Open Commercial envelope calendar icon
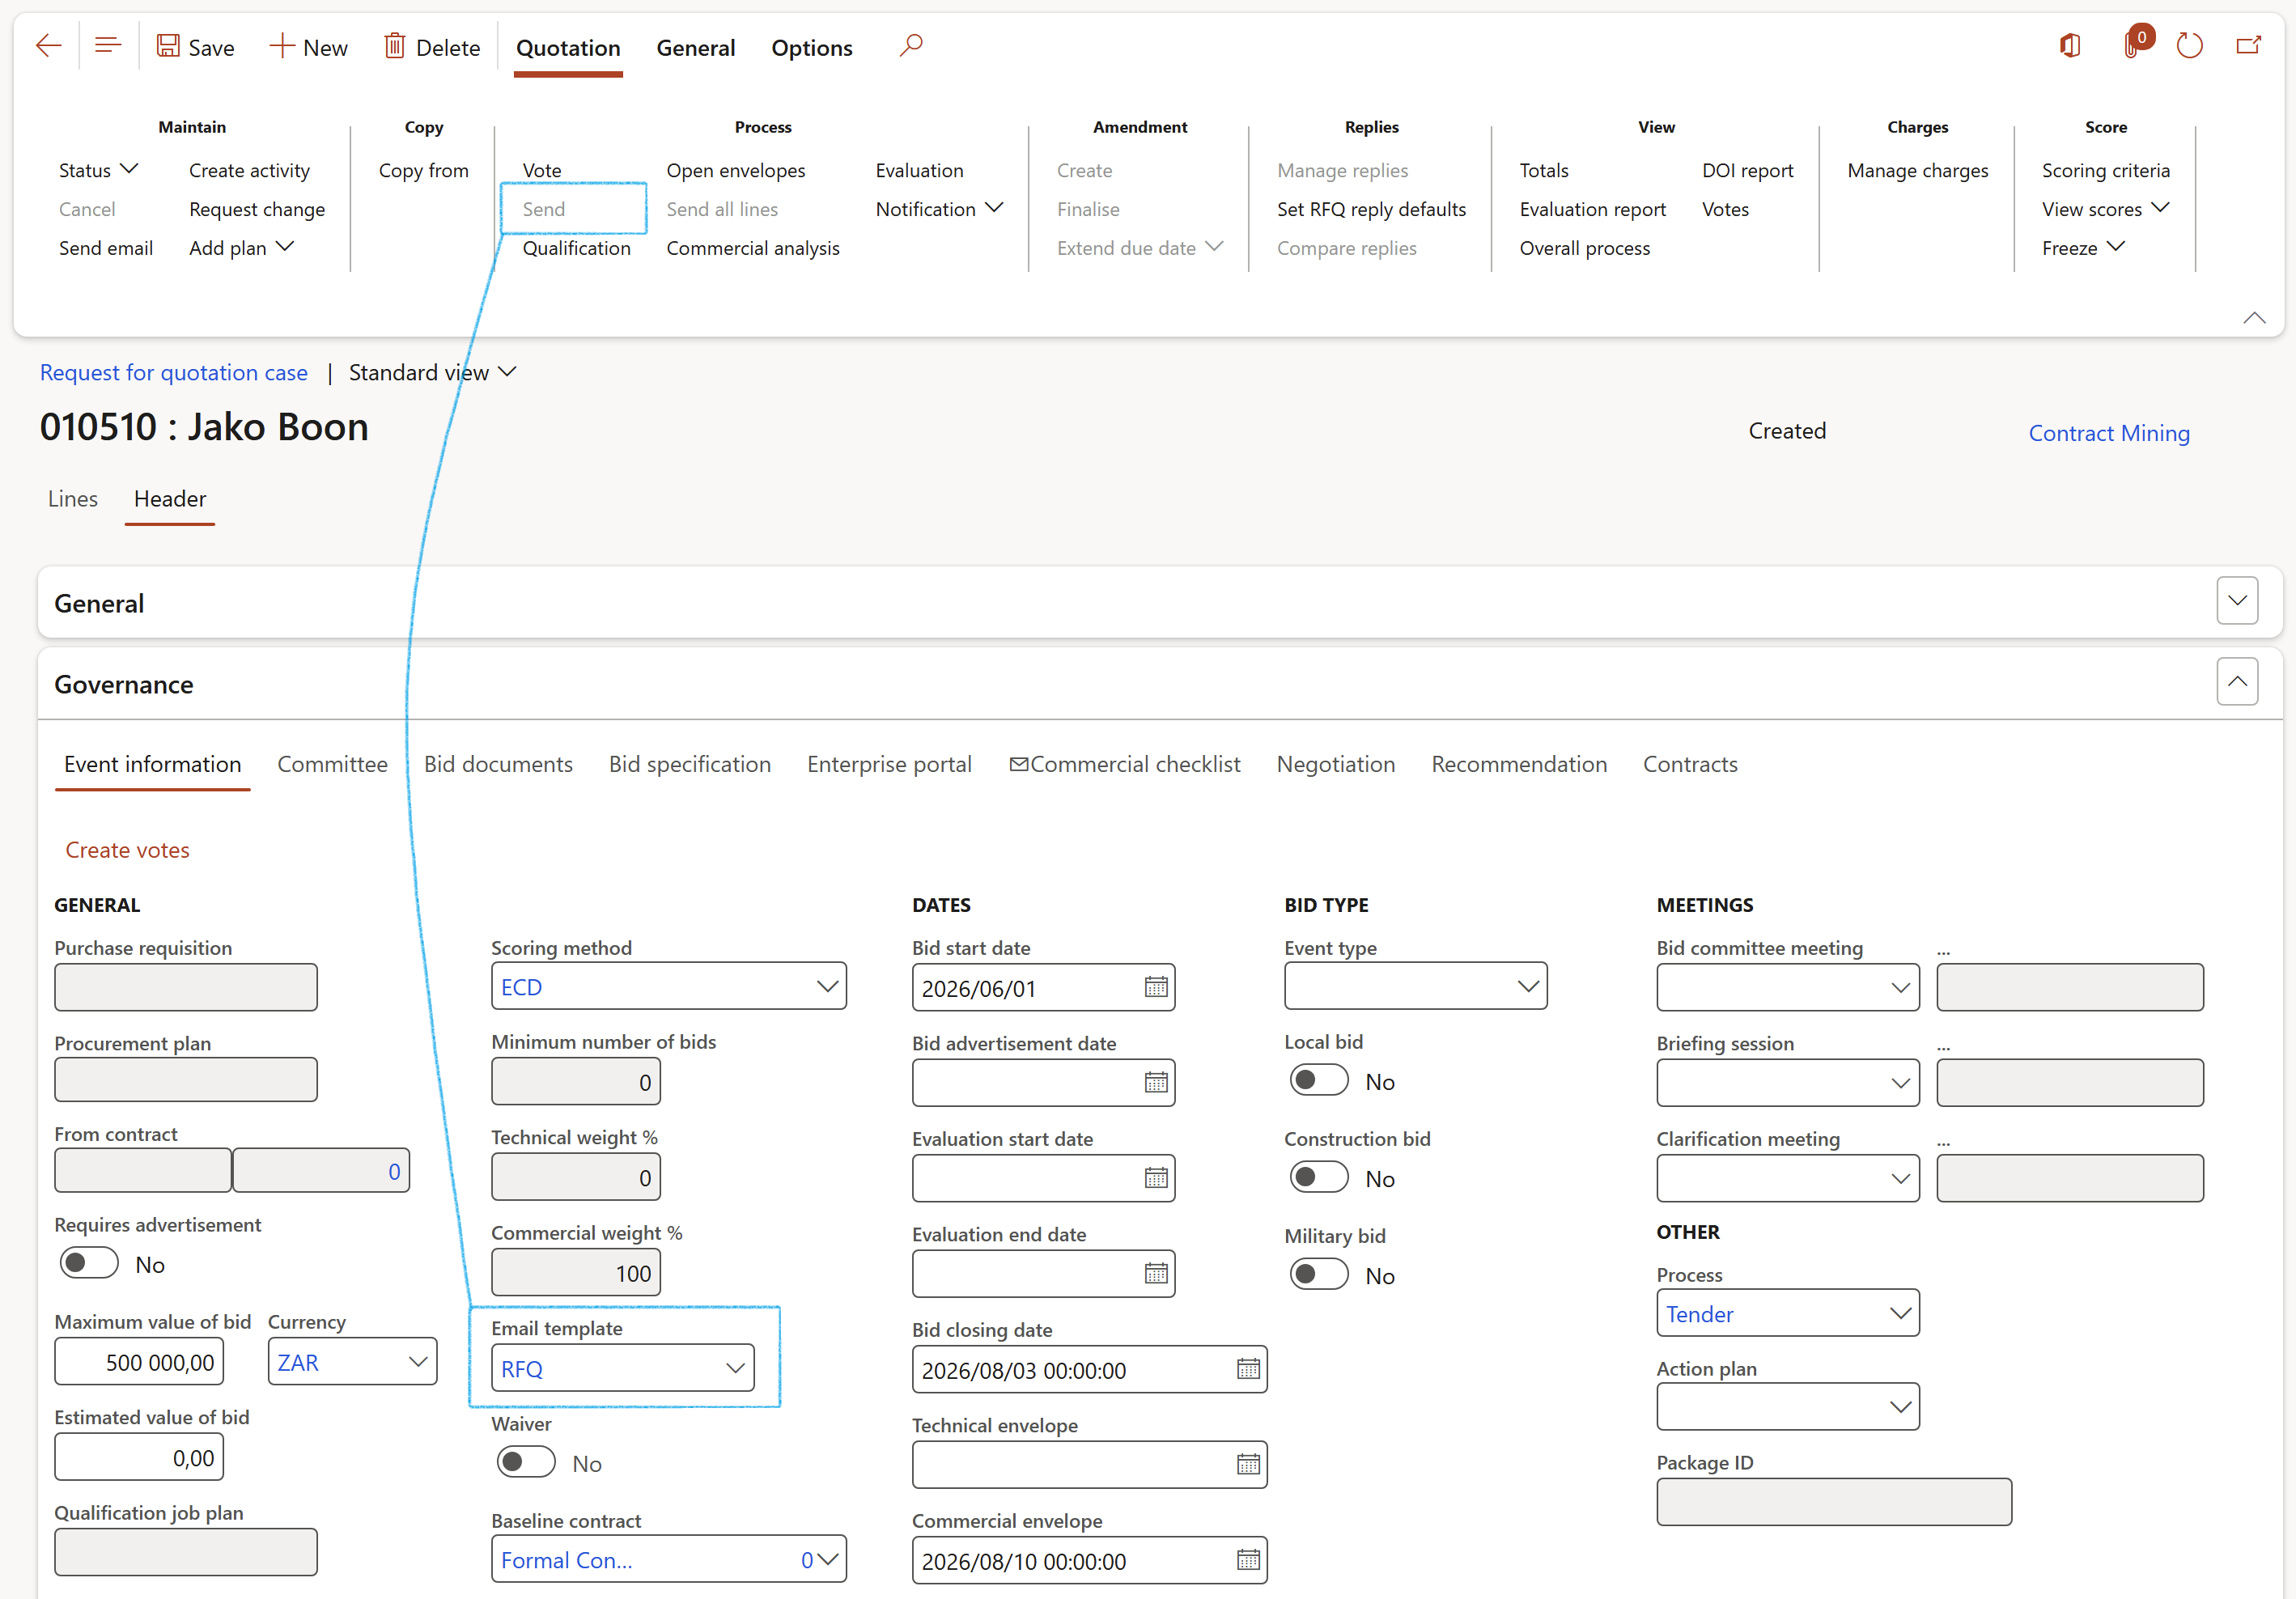 [1248, 1560]
